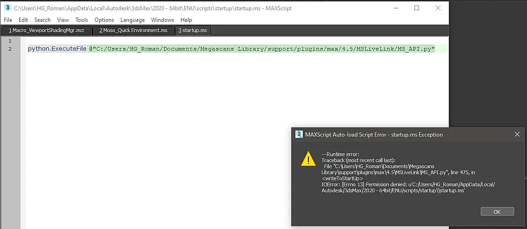Viewport: 527px width, 229px height.
Task: Click the python.ExecuteFile keyword in code
Action: [57, 49]
